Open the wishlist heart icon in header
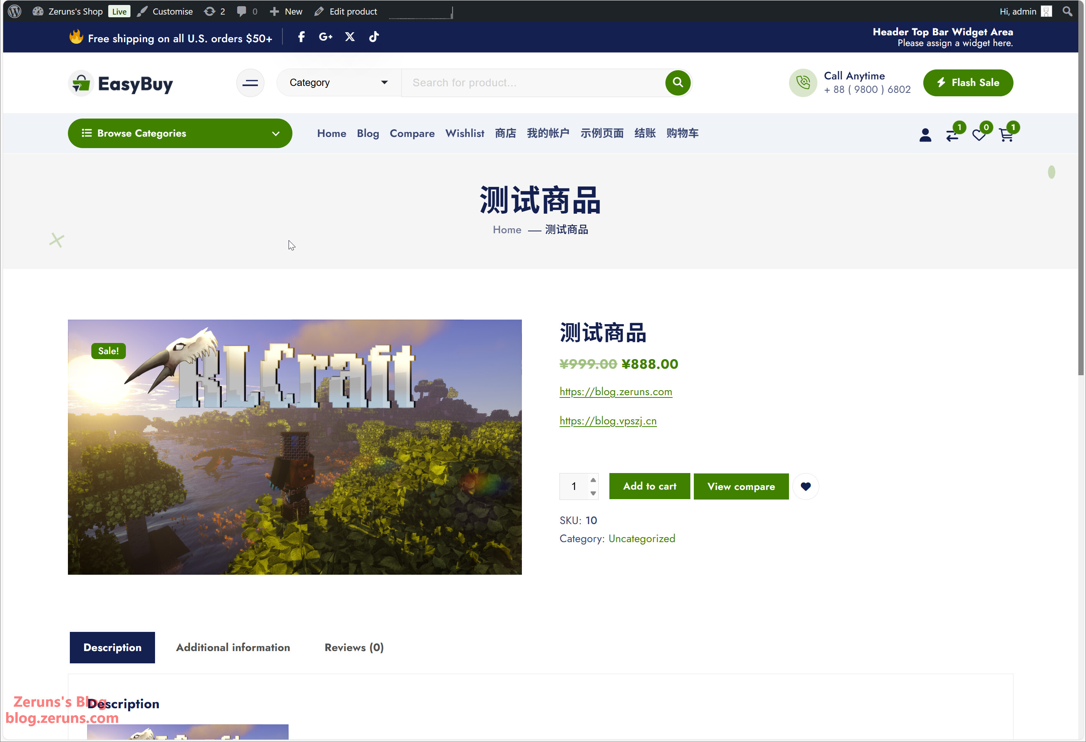This screenshot has width=1086, height=742. pos(979,135)
